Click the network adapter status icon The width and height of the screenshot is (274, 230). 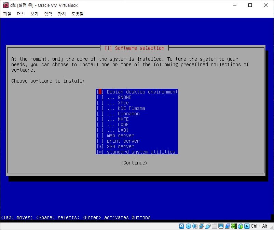tap(201, 226)
